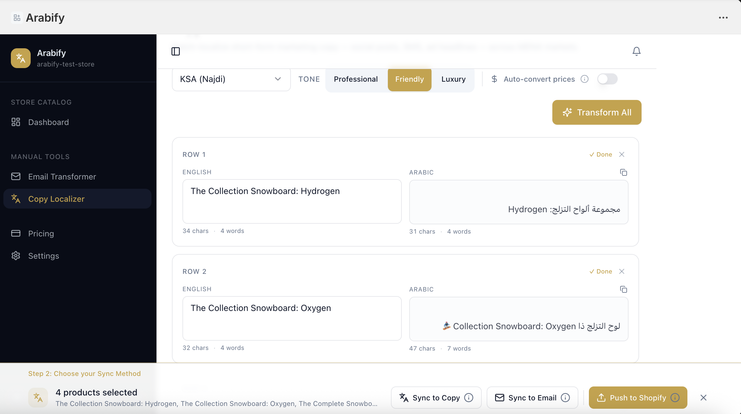Remove Row 1 with X icon
The height and width of the screenshot is (414, 741).
621,154
